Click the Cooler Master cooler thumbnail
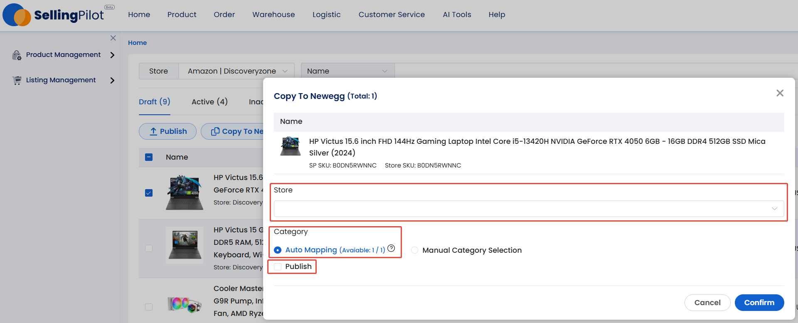The width and height of the screenshot is (798, 323). (185, 304)
